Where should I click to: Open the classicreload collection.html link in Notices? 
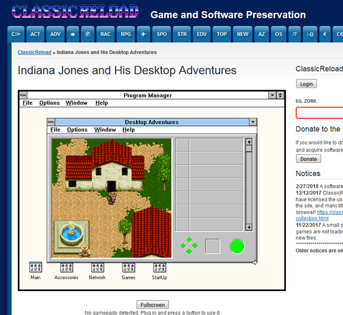320,215
